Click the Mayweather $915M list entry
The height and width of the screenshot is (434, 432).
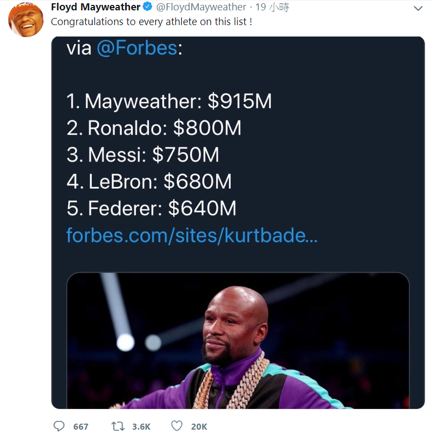coord(169,101)
